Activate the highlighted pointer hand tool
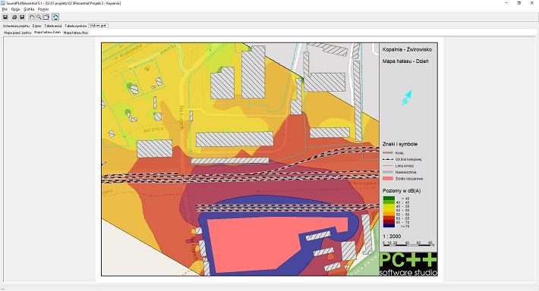 pyautogui.click(x=55, y=17)
